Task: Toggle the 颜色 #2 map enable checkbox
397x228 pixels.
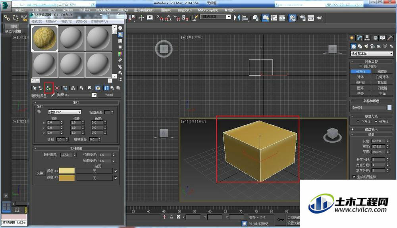Action: (x=116, y=178)
